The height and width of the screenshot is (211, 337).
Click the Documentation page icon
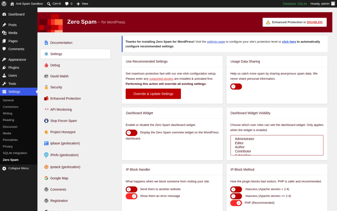[46, 43]
